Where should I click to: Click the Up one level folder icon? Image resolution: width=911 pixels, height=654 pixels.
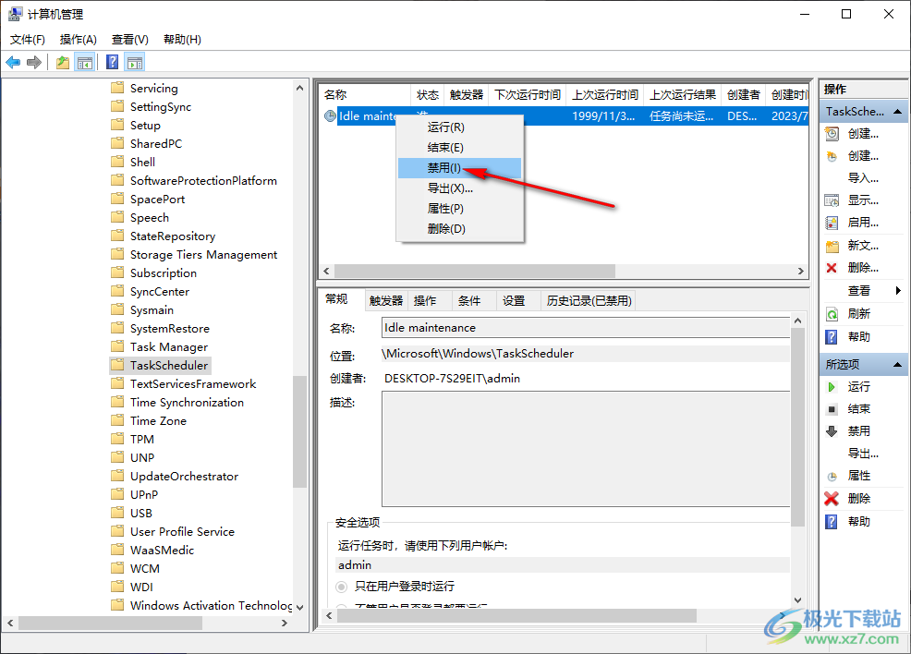(63, 62)
